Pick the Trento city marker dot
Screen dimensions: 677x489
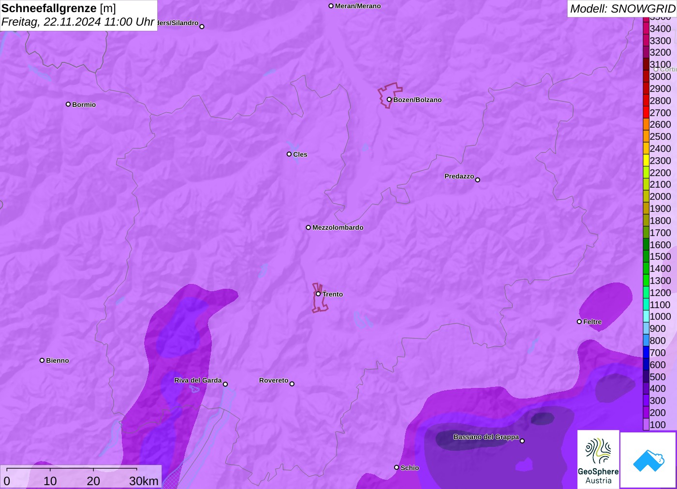318,294
